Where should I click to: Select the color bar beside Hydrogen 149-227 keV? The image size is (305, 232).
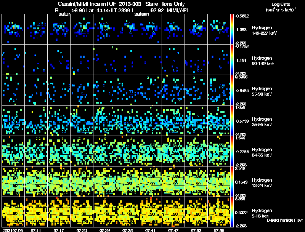pos(232,29)
